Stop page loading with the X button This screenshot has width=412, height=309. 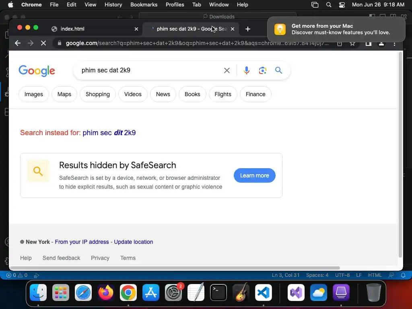[x=43, y=43]
